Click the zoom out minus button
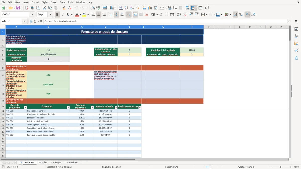The width and height of the screenshot is (301, 169). pyautogui.click(x=271, y=167)
